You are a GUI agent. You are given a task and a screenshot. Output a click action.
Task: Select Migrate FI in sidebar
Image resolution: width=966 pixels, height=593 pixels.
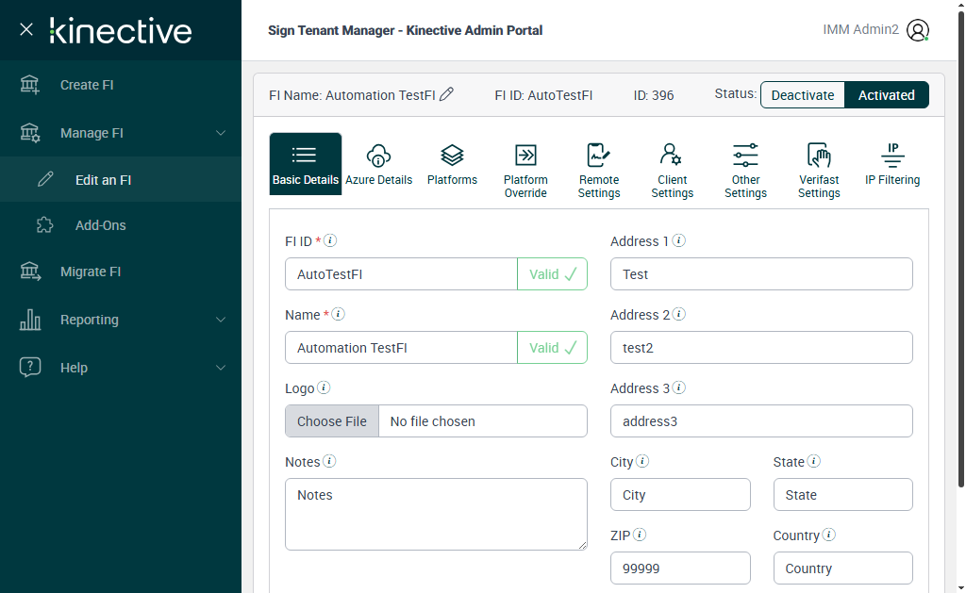(90, 272)
